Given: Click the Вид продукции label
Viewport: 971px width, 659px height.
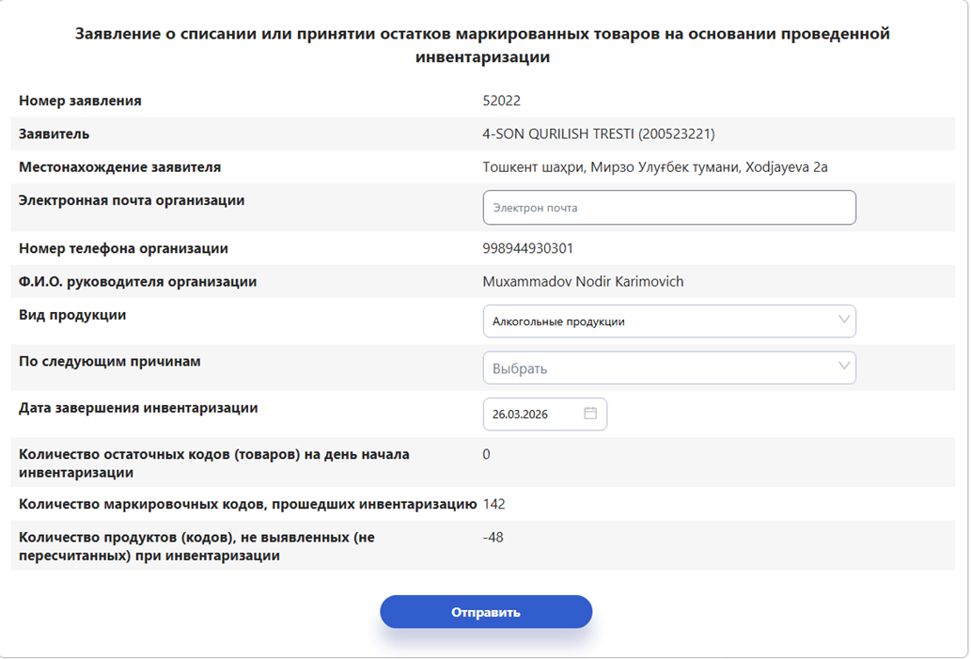Looking at the screenshot, I should (x=72, y=315).
